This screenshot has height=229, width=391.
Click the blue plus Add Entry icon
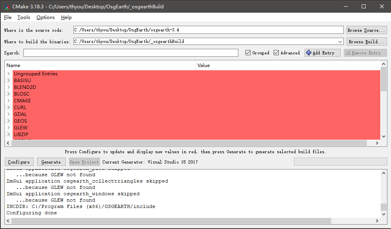309,53
